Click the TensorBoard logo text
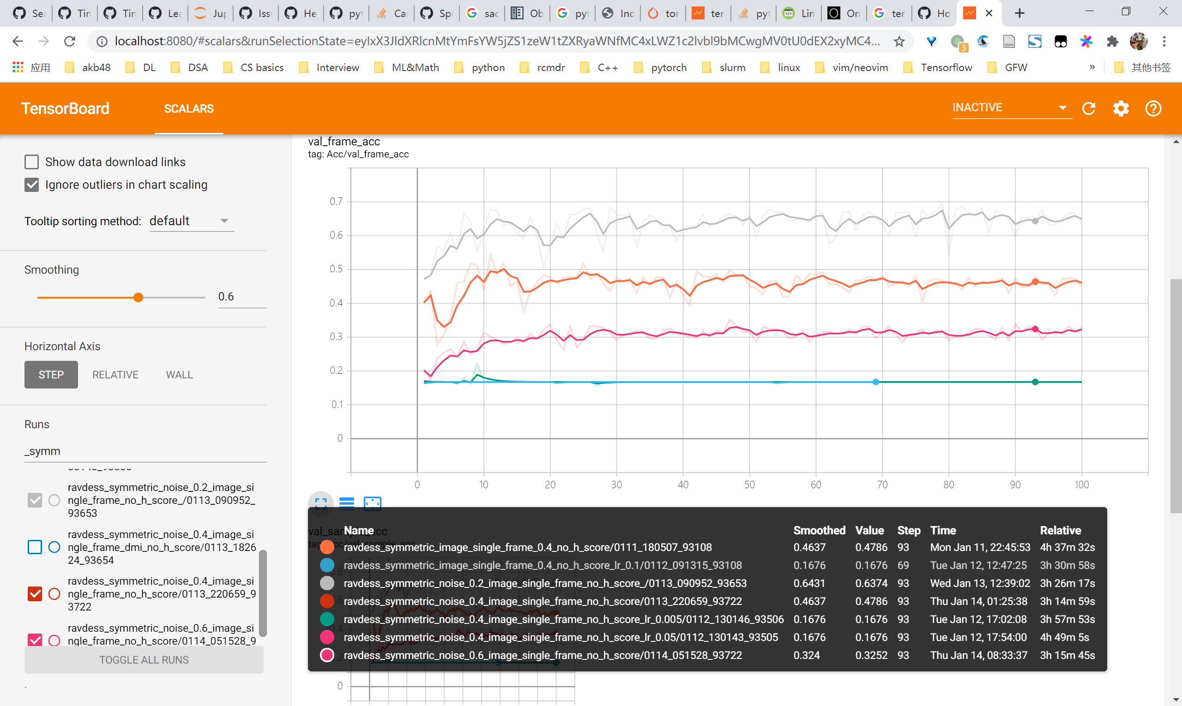The image size is (1182, 706). click(65, 109)
